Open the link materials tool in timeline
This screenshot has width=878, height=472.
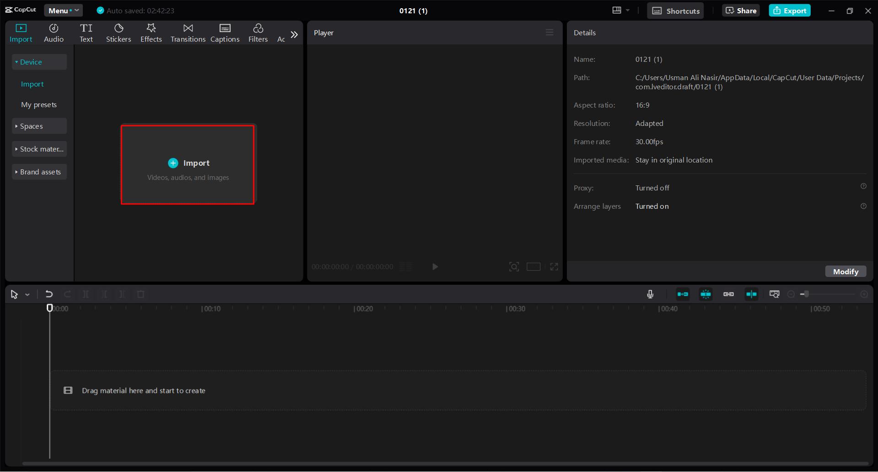pyautogui.click(x=728, y=294)
